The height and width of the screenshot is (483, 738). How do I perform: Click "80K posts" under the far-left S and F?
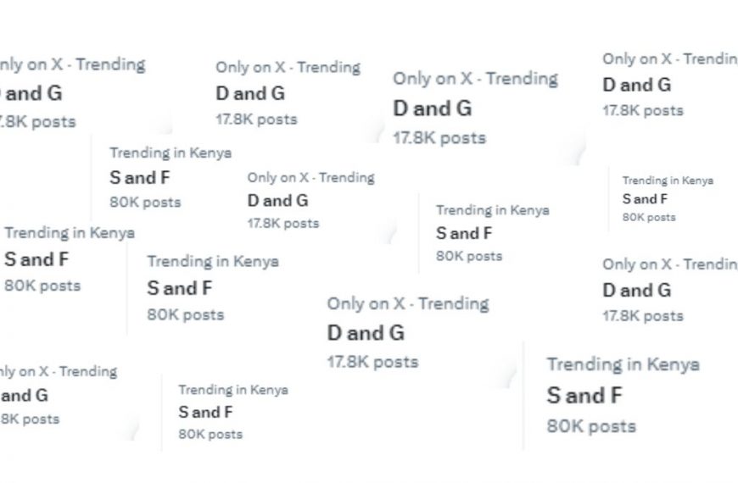coord(42,286)
